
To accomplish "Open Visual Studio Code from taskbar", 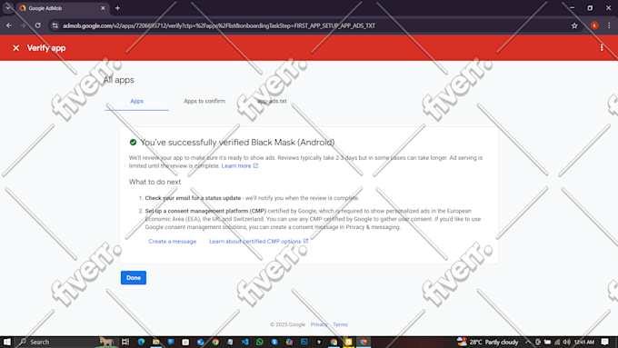I will [244, 342].
